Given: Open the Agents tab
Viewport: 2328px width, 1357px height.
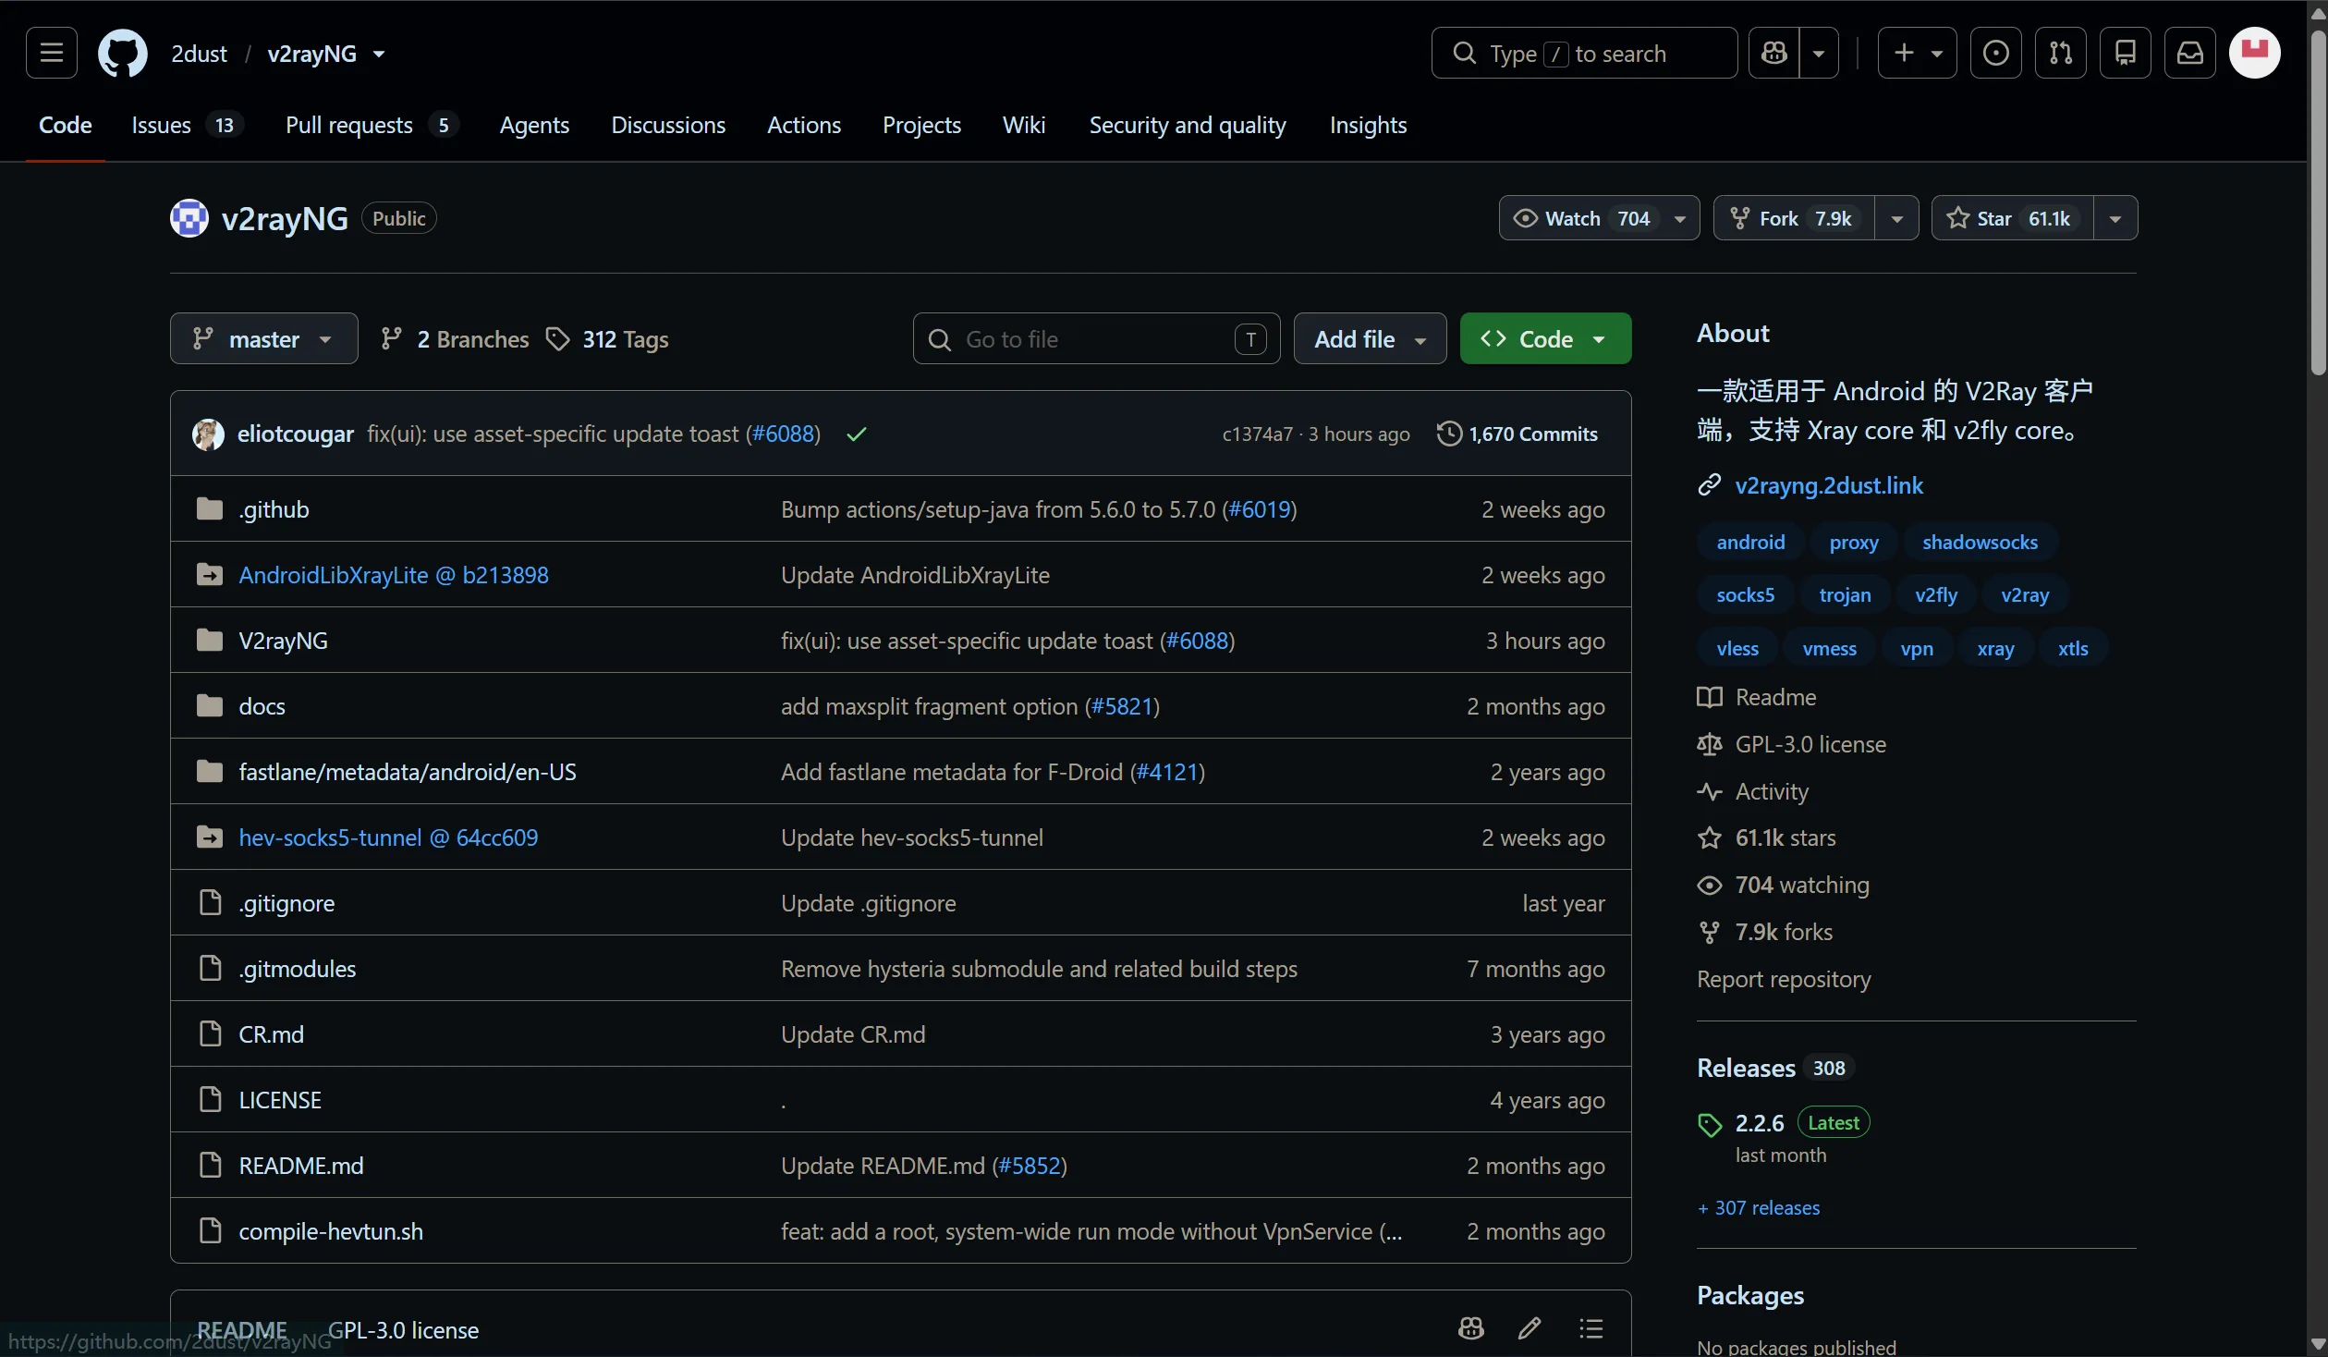Looking at the screenshot, I should (534, 125).
